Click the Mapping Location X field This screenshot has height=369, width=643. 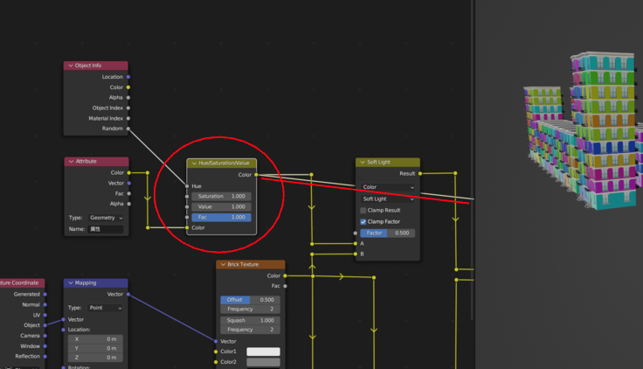(95, 339)
